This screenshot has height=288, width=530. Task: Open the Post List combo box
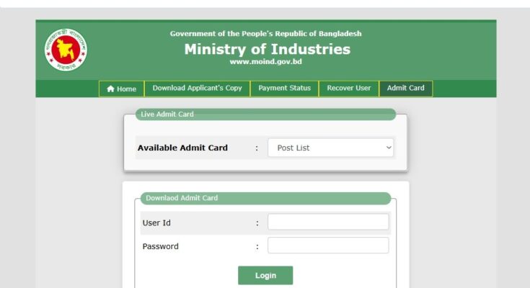[330, 148]
